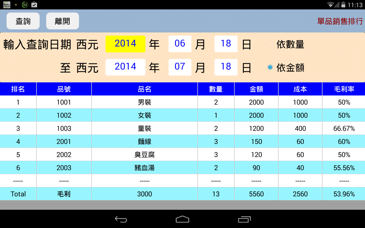Tap the 11:13 clock in status bar
Viewport: 365px width, 228px height.
pos(355,5)
